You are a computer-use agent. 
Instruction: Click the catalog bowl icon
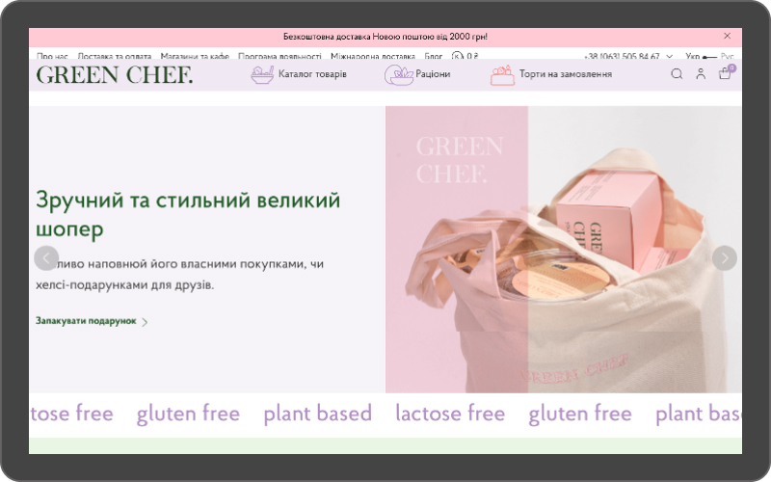coord(262,74)
